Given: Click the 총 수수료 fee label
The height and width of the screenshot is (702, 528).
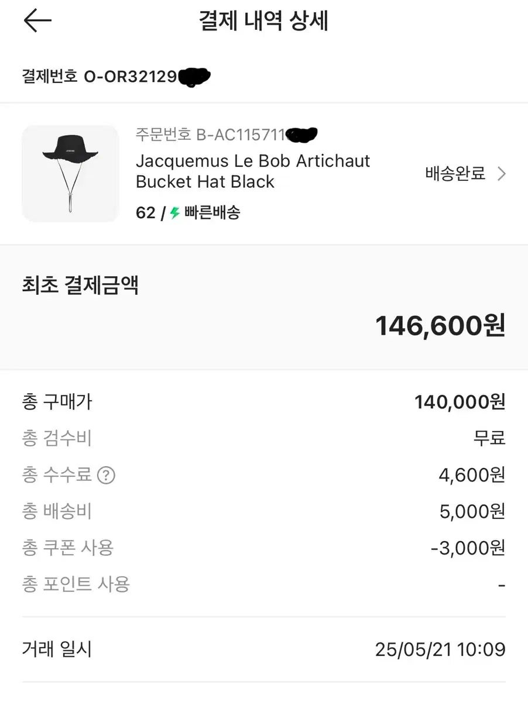Looking at the screenshot, I should pos(57,474).
